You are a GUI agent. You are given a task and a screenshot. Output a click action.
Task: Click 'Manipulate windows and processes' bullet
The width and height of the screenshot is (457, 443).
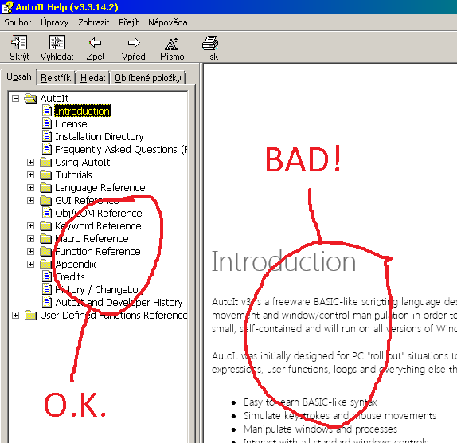point(320,429)
